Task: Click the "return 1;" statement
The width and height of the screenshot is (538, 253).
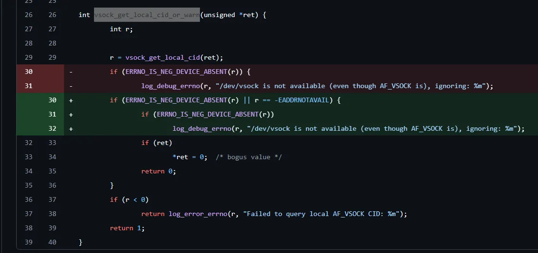Action: pyautogui.click(x=127, y=228)
